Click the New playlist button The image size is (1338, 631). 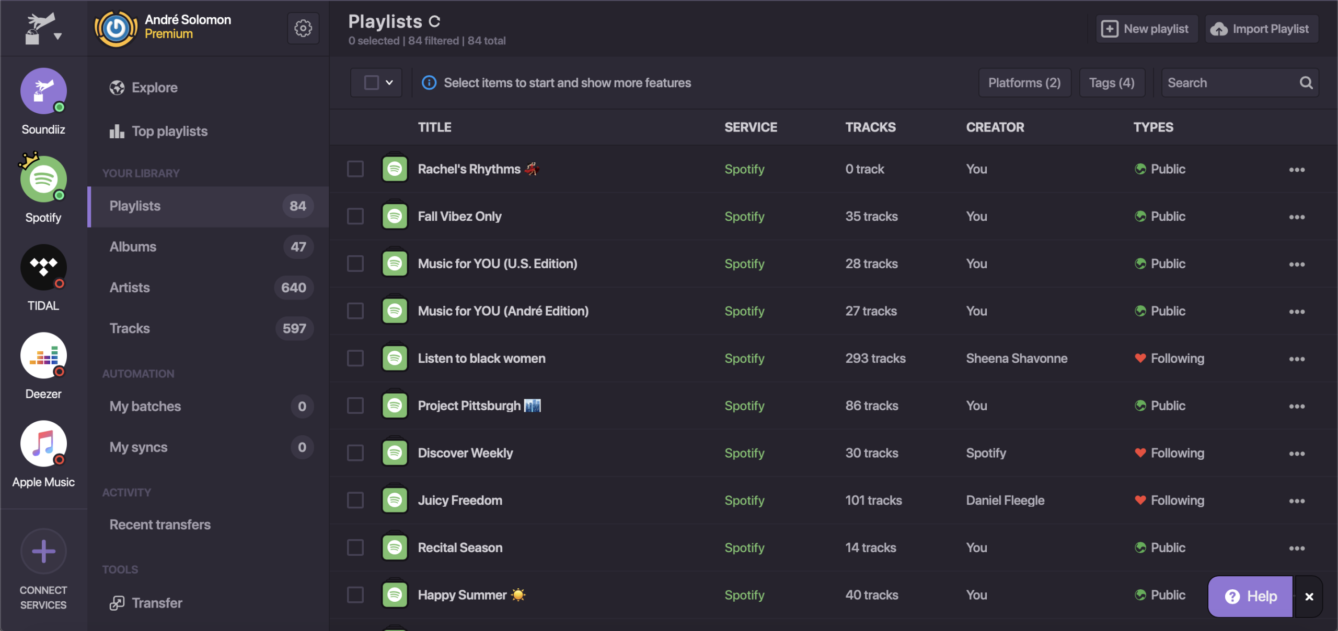pos(1147,28)
